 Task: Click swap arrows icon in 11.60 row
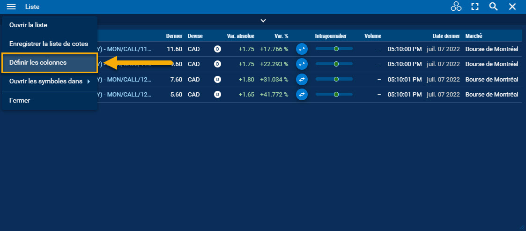pyautogui.click(x=302, y=49)
